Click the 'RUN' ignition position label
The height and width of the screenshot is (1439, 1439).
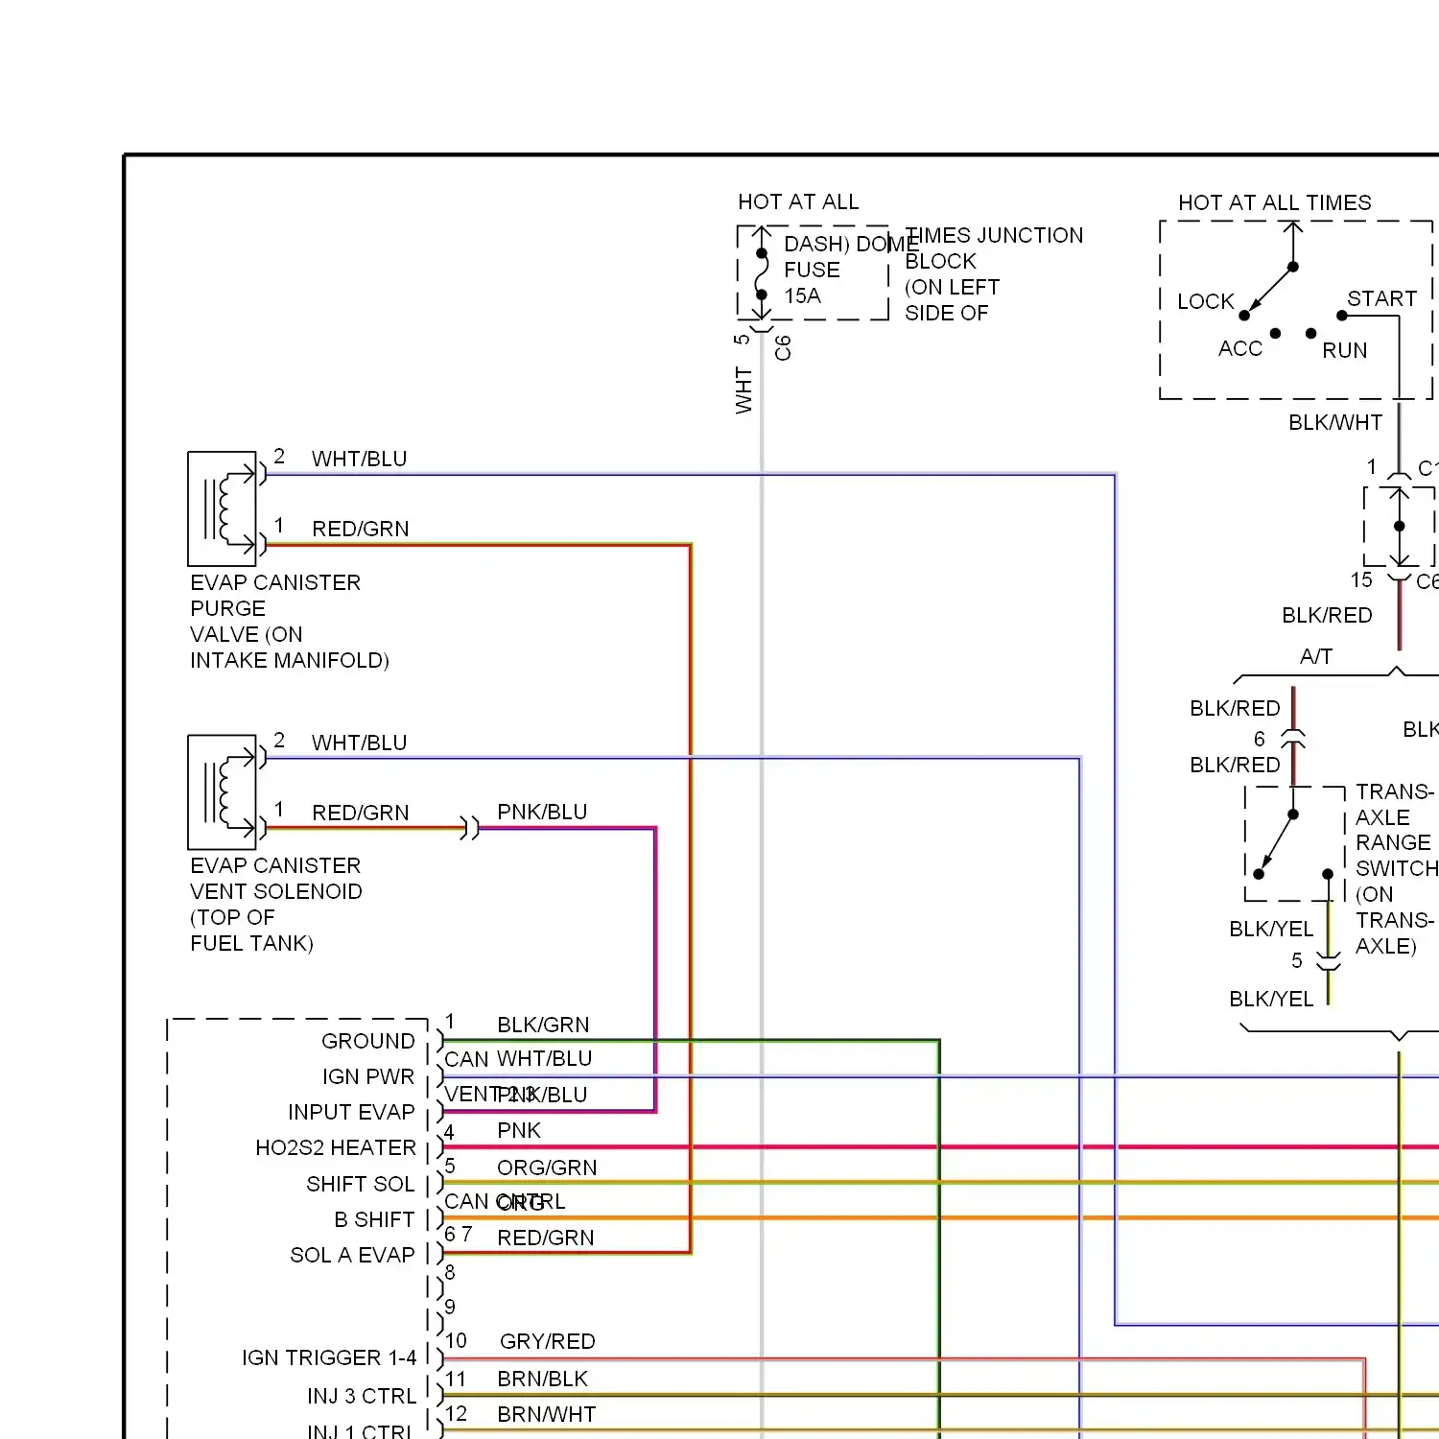coord(1344,350)
